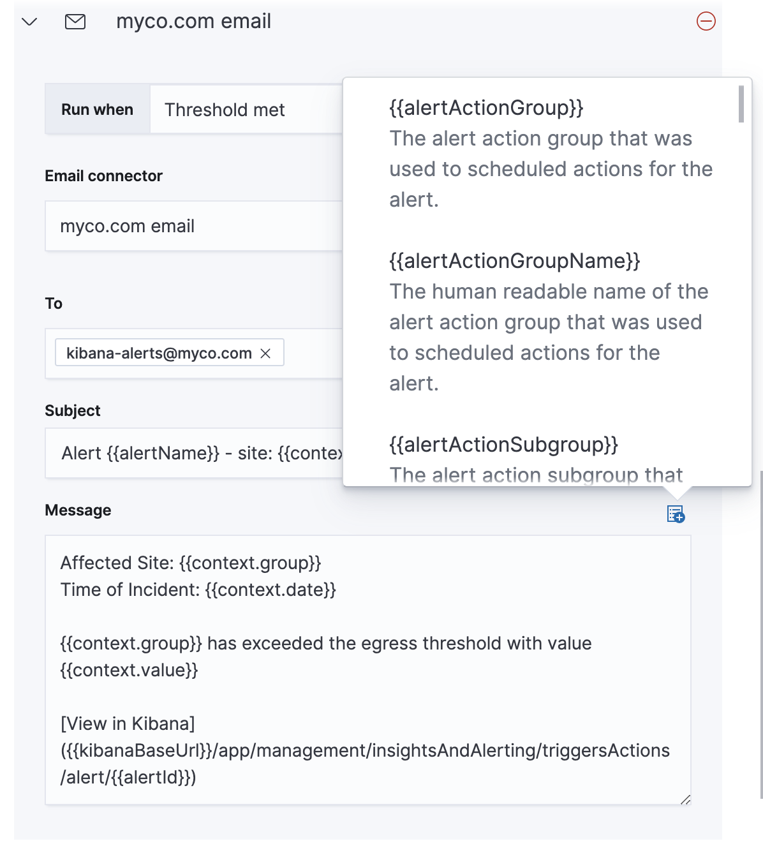Click the kibana-alerts@myco.com recipient pill
The height and width of the screenshot is (846, 763).
(x=159, y=353)
